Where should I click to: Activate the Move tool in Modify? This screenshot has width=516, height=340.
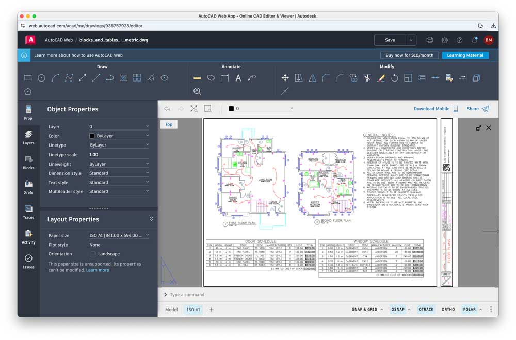coord(285,78)
